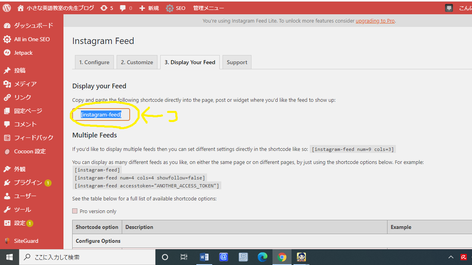Click the updates icon showing 5
Image resolution: width=472 pixels, height=265 pixels.
pos(104,8)
